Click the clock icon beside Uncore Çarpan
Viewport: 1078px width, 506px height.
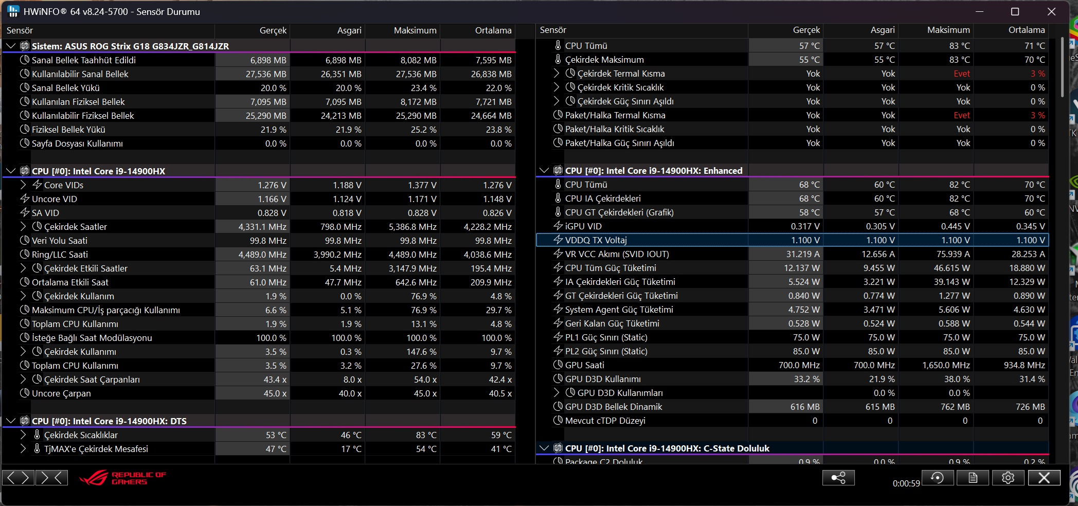click(25, 393)
